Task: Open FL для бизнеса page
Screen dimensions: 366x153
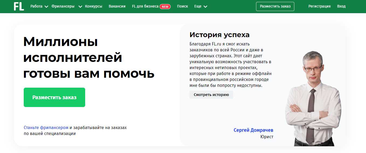Action: tap(145, 6)
